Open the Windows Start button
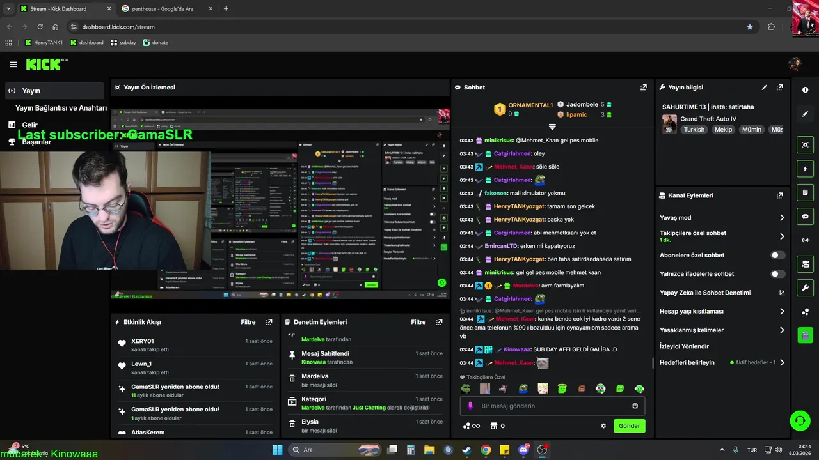 tap(277, 450)
